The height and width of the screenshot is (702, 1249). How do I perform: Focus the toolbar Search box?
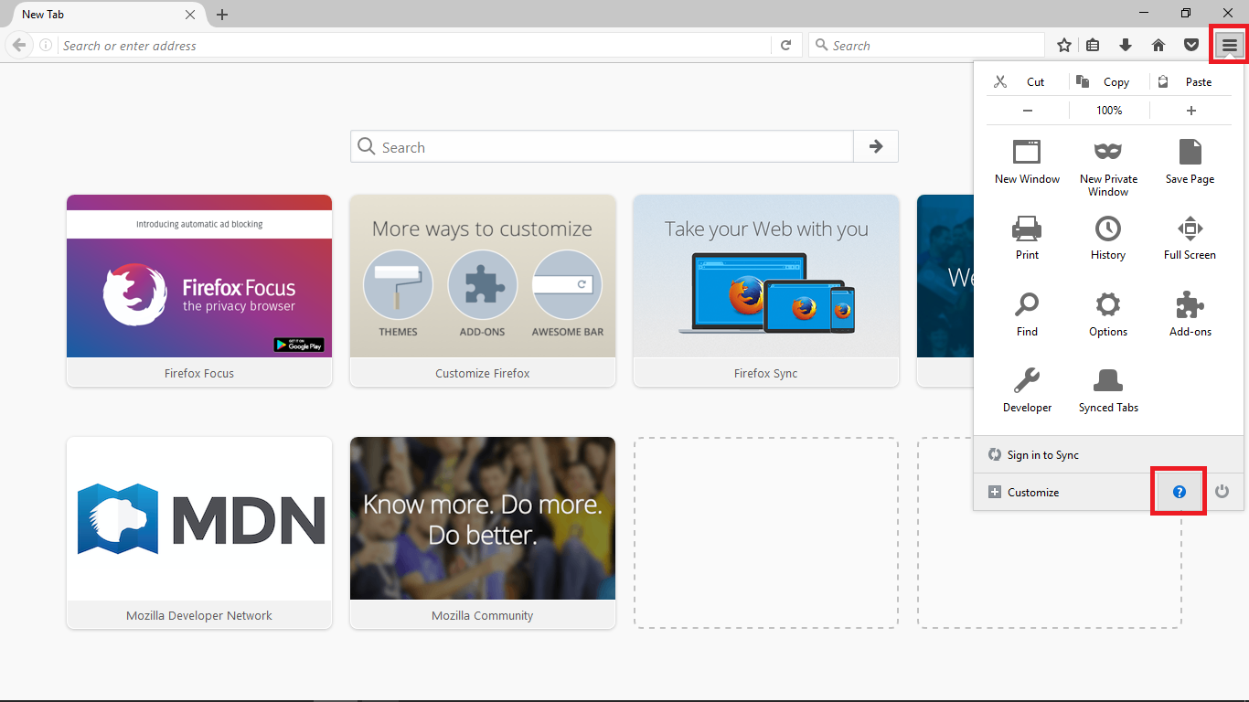926,45
